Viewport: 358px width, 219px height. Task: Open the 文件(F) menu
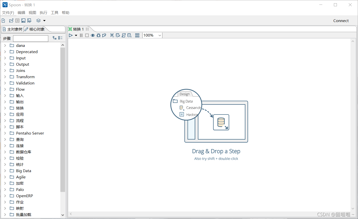tap(8, 13)
